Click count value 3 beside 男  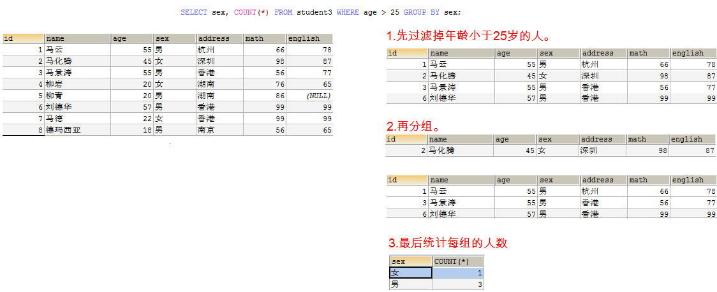(x=458, y=284)
